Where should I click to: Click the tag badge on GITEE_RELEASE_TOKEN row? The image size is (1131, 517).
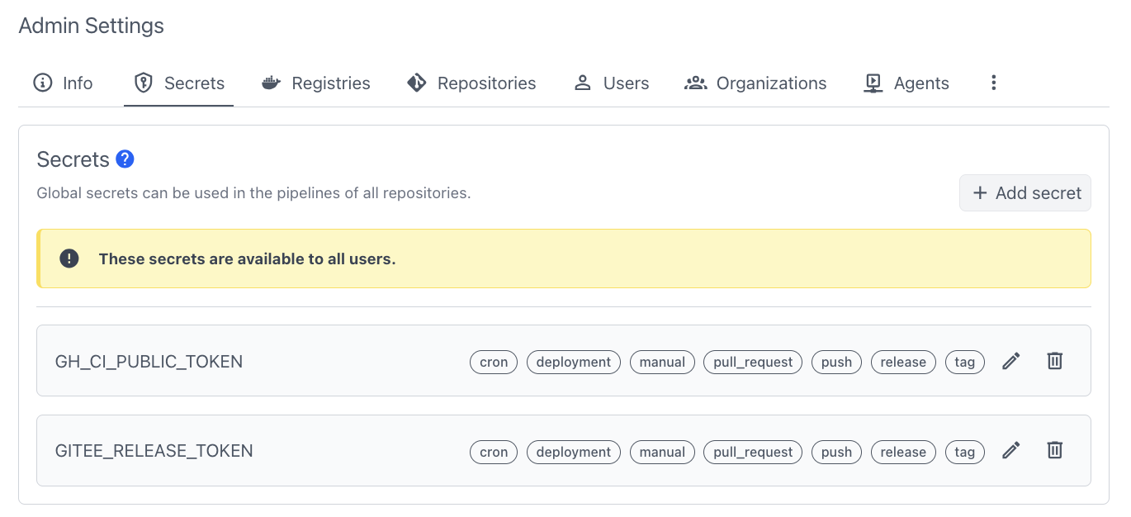[x=965, y=452]
